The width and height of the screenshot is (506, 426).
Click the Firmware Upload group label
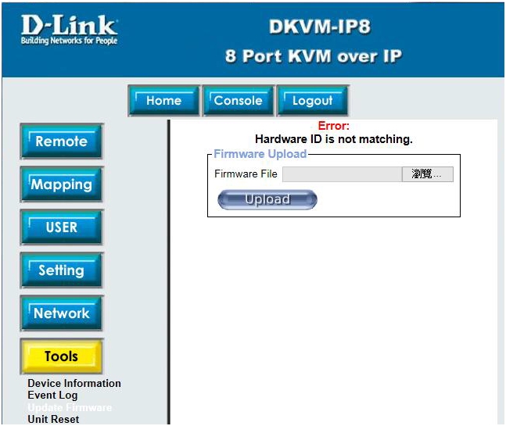click(x=260, y=154)
